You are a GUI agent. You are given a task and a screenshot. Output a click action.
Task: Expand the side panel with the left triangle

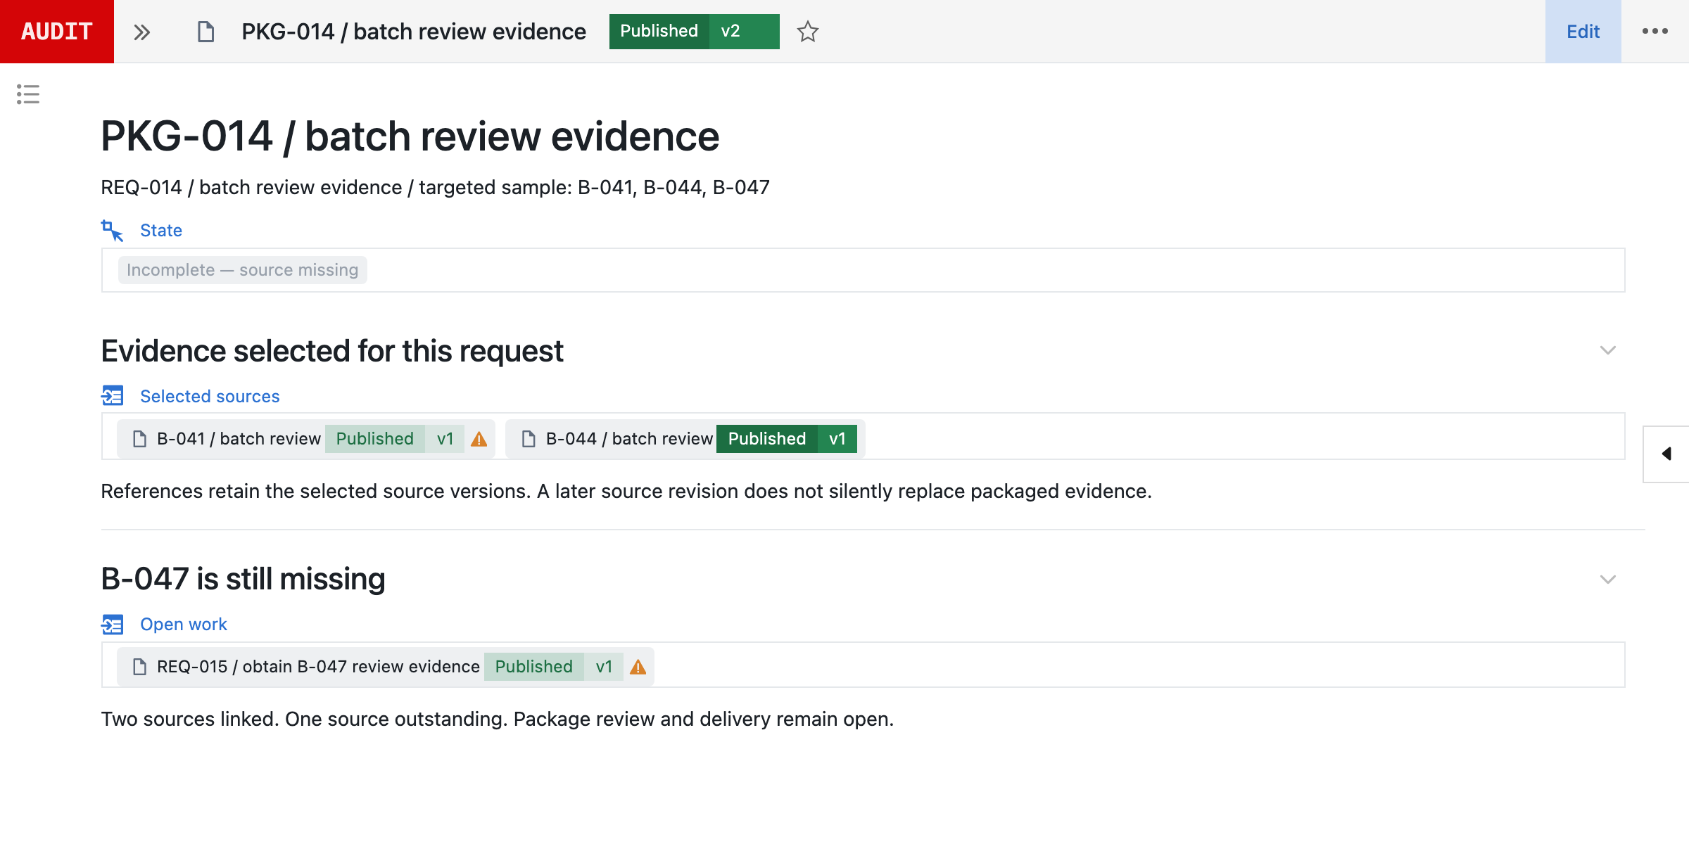pos(1666,454)
